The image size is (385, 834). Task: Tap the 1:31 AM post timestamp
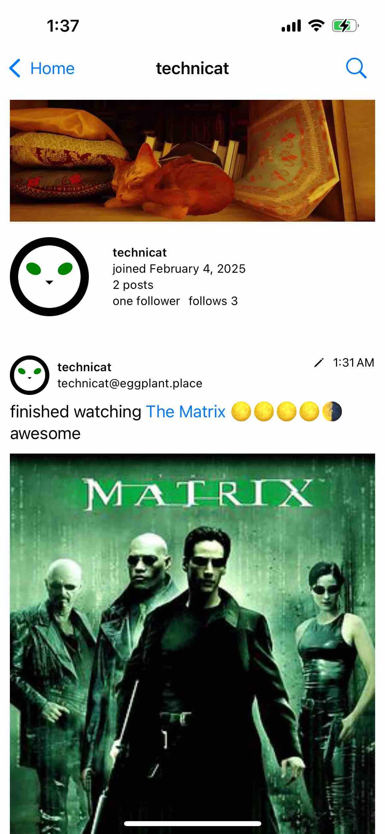[353, 363]
